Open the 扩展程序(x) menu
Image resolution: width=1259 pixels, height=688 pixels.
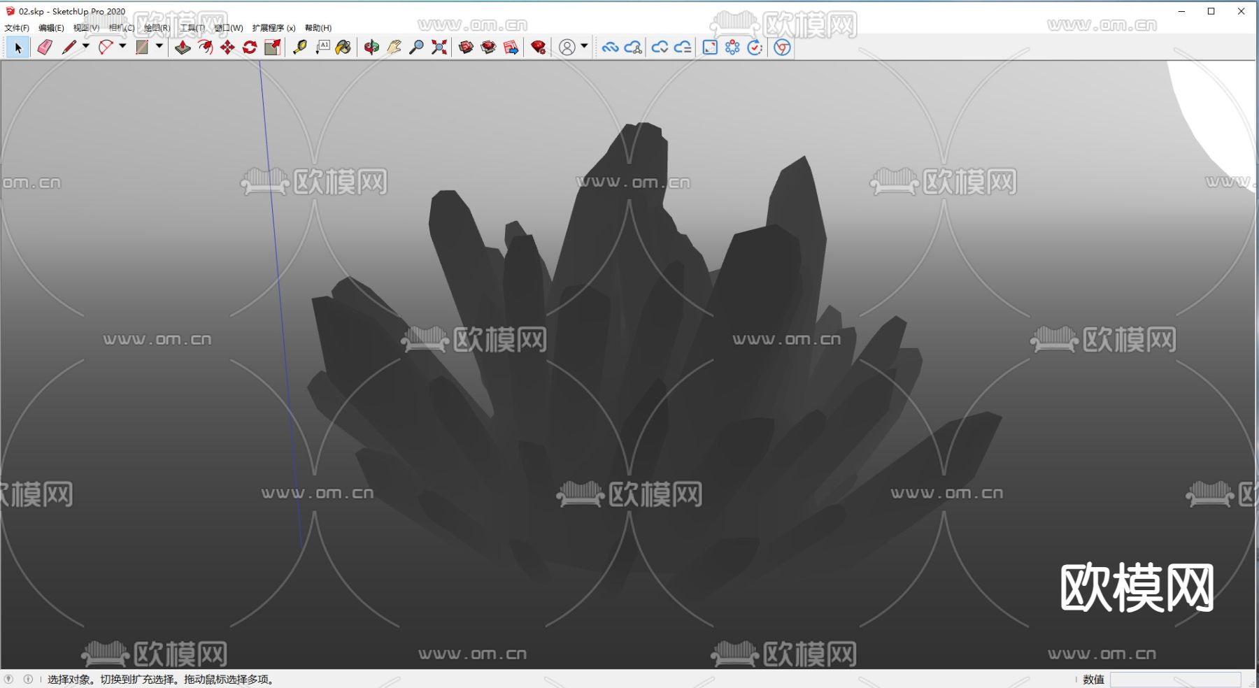pos(275,27)
